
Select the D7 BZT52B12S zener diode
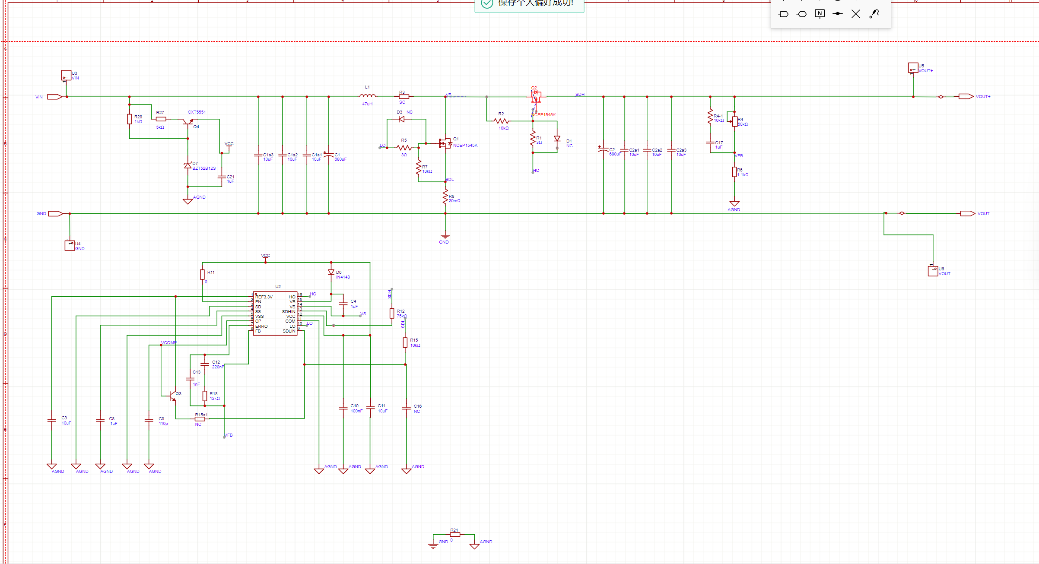(x=187, y=165)
